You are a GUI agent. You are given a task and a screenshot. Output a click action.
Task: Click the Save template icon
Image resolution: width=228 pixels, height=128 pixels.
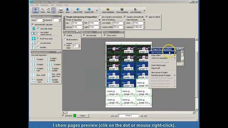[122, 10]
